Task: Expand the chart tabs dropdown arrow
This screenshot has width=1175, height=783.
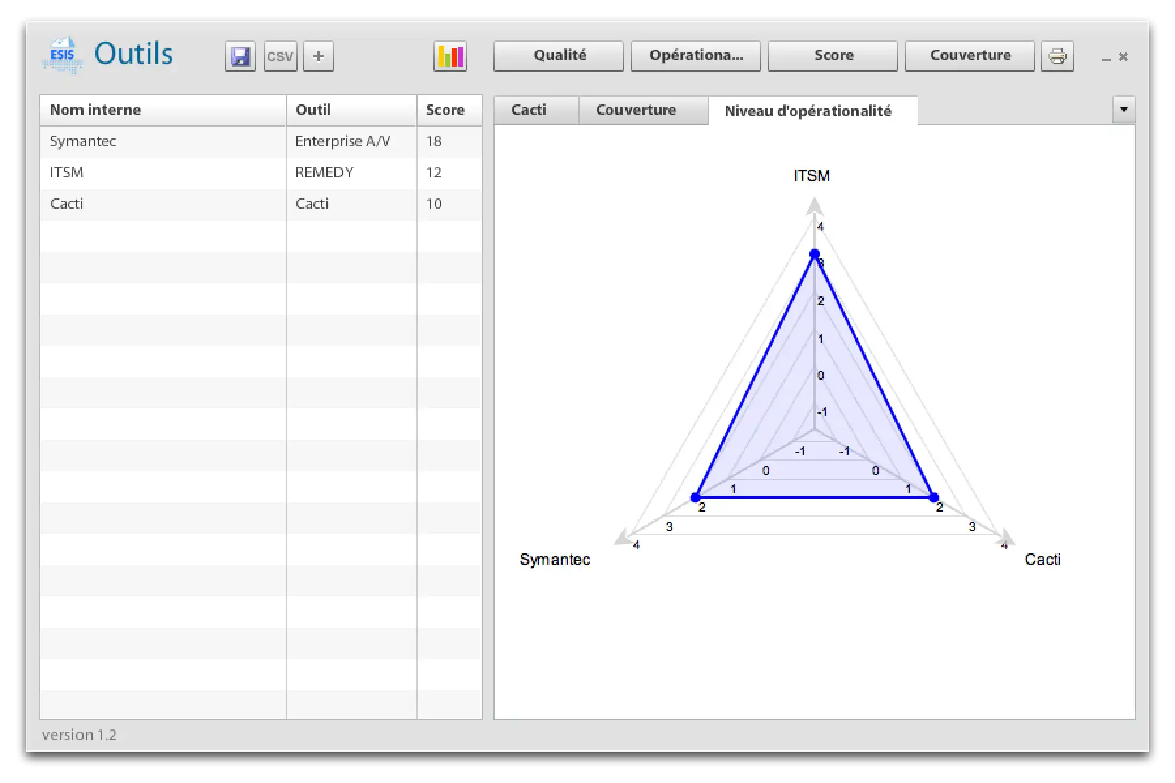Action: [x=1123, y=110]
